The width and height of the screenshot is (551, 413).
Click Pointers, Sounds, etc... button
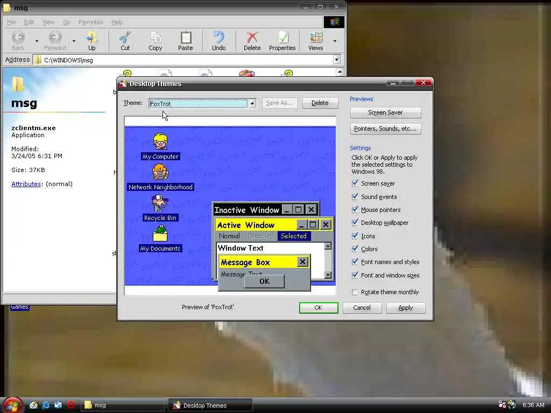pyautogui.click(x=385, y=129)
